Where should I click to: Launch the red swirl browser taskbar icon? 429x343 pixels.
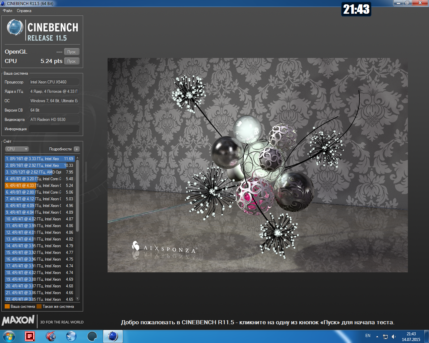click(51, 336)
